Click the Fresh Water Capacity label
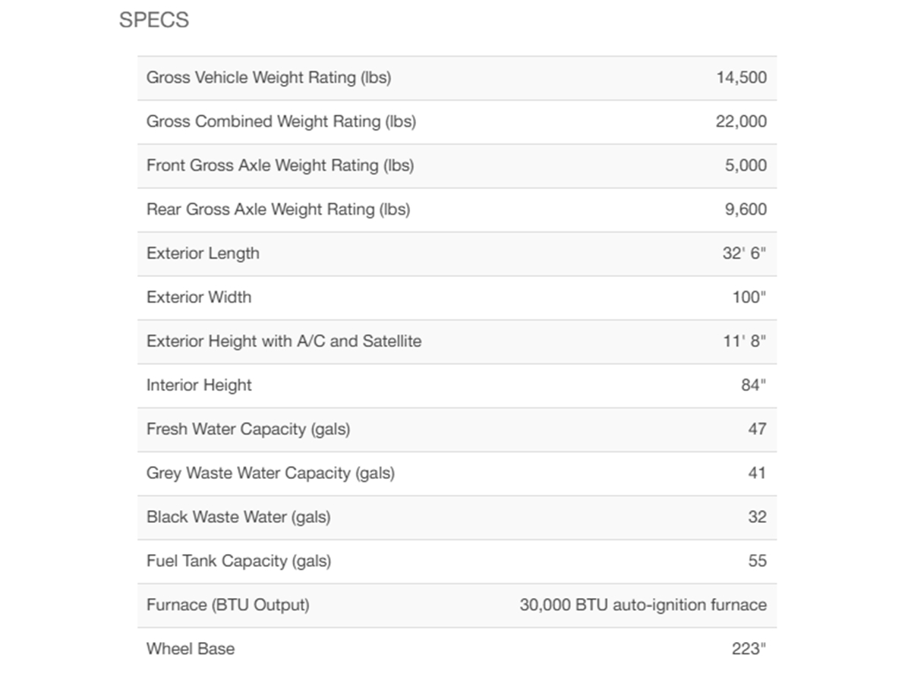 [x=248, y=430]
